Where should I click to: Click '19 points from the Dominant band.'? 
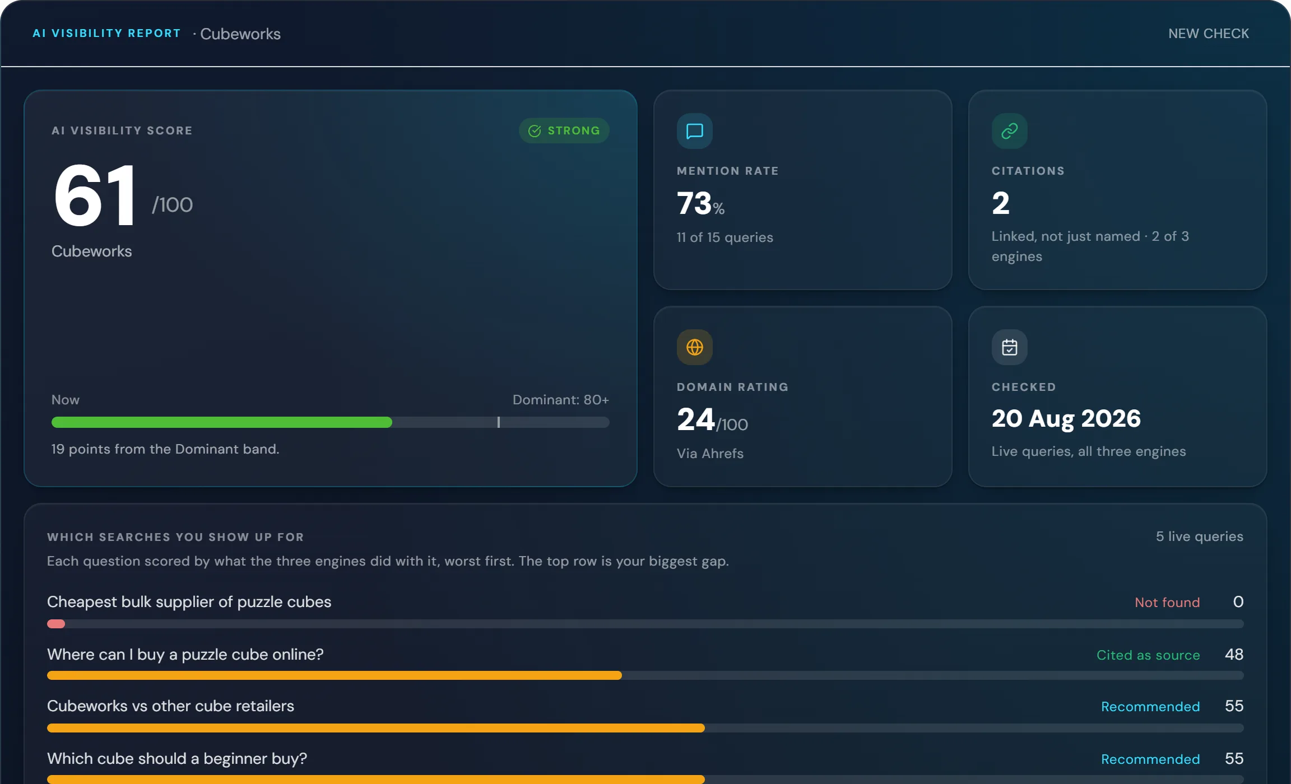point(165,449)
